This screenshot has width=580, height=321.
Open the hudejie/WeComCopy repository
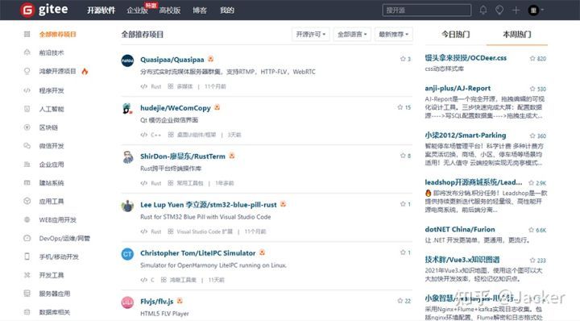click(176, 108)
